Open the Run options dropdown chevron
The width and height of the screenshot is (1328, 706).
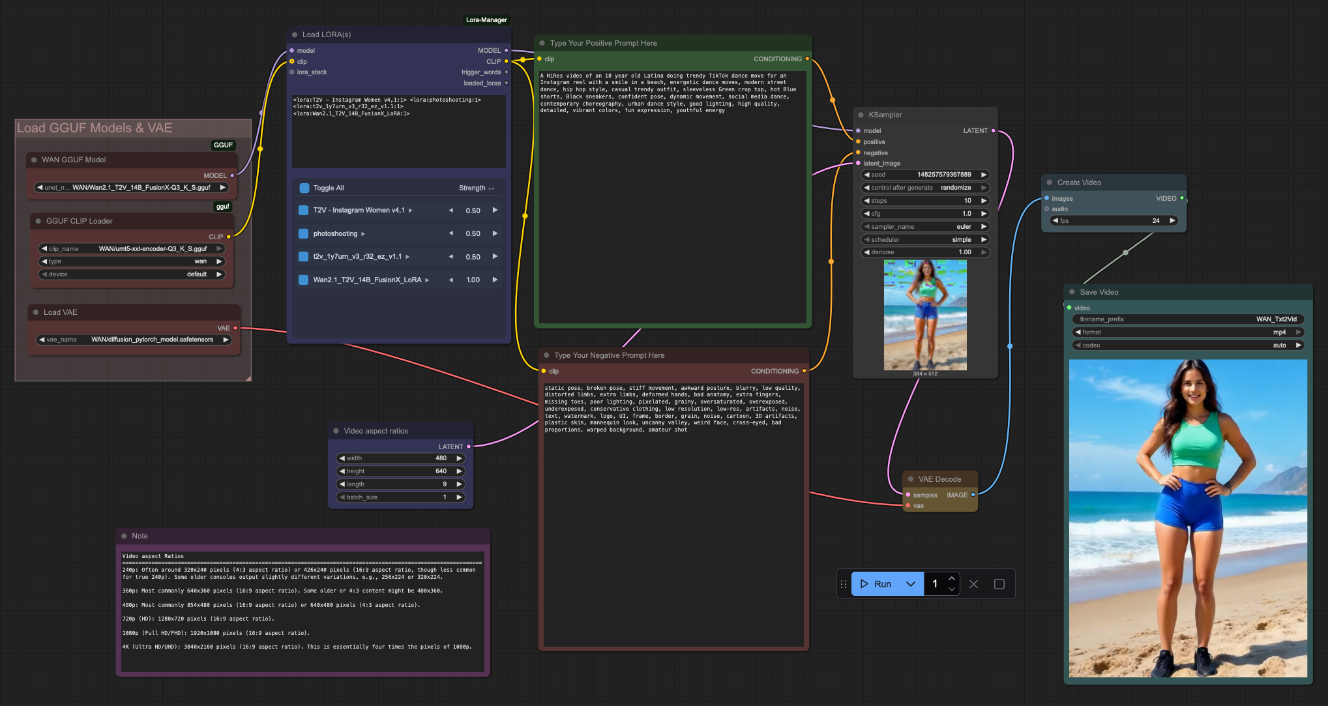coord(911,584)
